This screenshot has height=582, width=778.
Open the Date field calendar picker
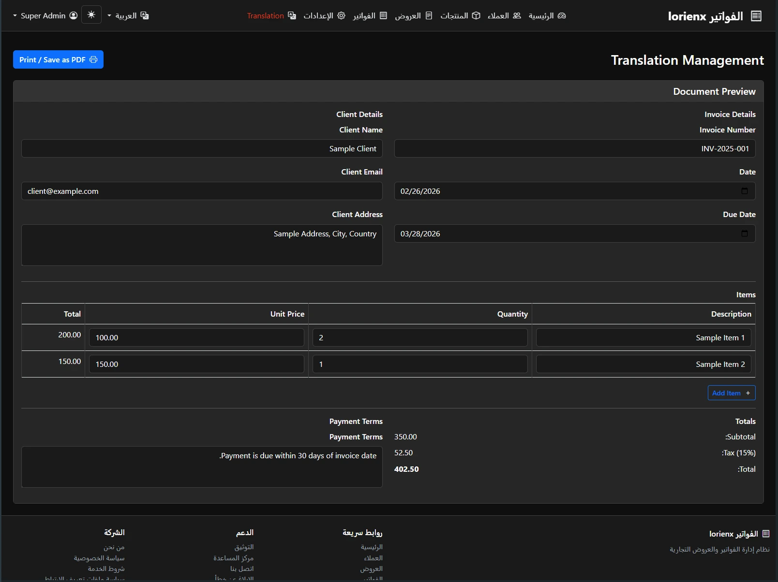coord(745,191)
